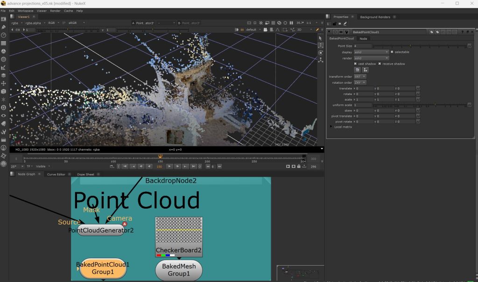Click the snap axis icon beside the folder button
The image size is (478, 282).
[366, 70]
